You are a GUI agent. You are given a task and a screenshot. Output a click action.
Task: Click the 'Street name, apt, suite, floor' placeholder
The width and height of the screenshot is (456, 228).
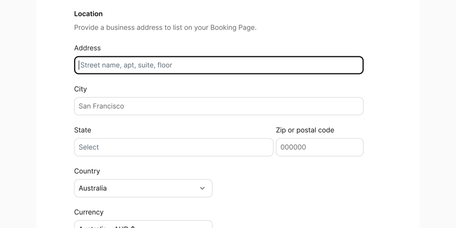click(x=126, y=65)
